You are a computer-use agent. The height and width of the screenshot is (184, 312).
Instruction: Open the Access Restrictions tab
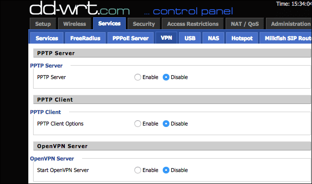(x=193, y=24)
